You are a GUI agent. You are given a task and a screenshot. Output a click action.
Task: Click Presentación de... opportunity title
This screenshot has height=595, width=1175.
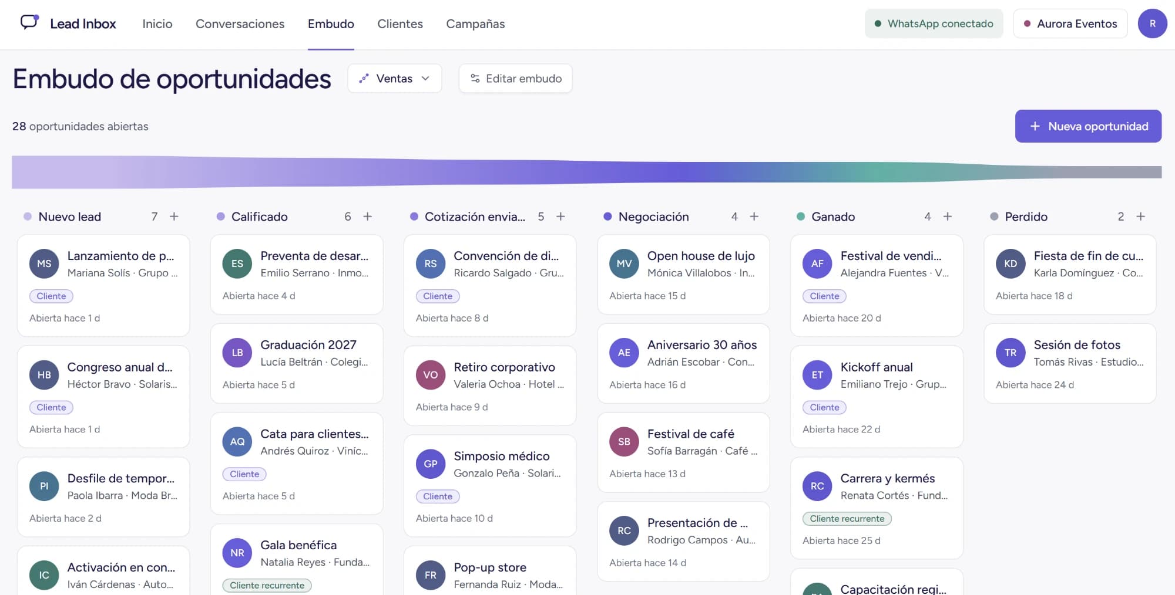(x=697, y=523)
